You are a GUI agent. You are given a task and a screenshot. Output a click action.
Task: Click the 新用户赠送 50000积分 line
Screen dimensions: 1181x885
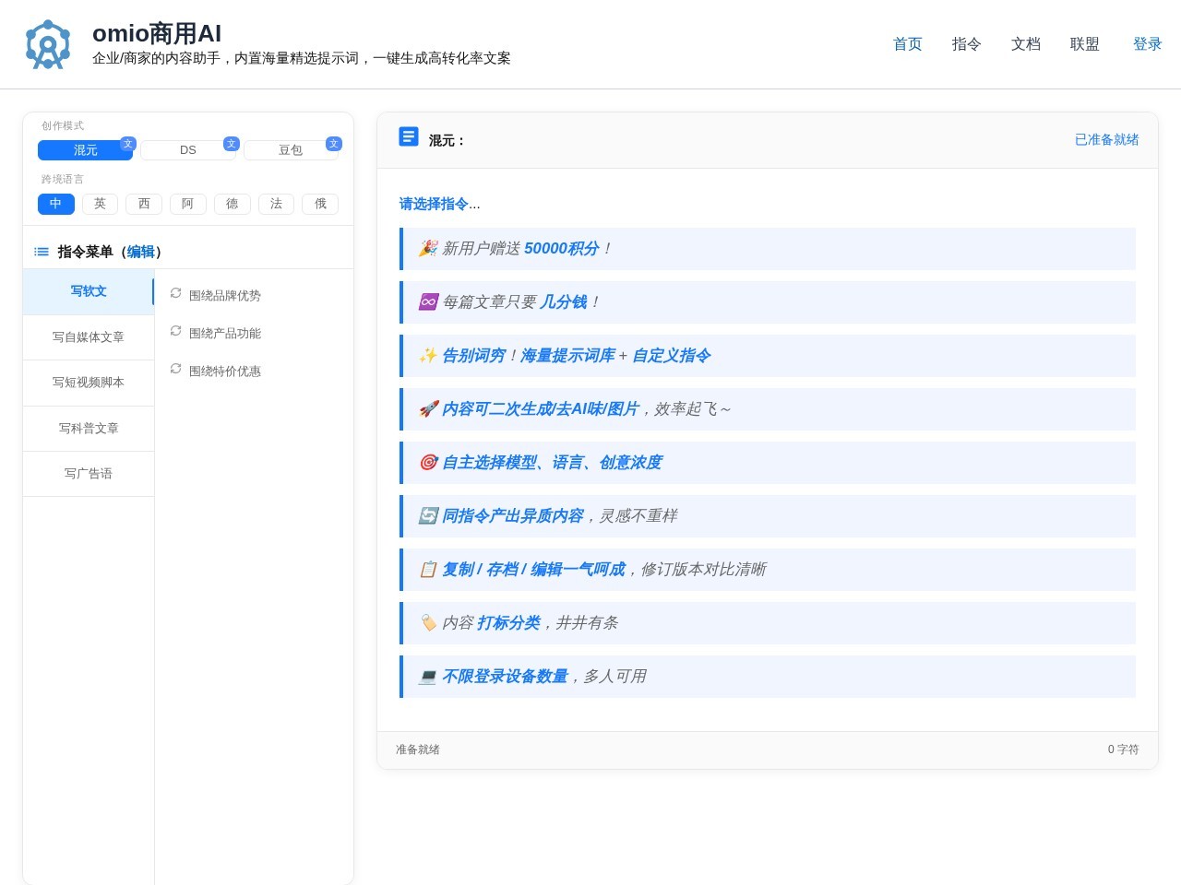(x=768, y=249)
